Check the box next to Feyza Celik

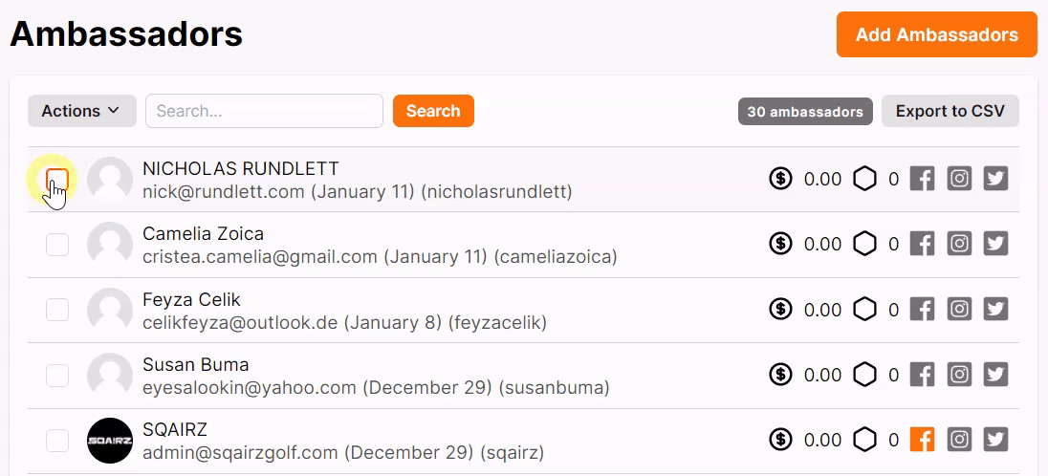coord(56,310)
